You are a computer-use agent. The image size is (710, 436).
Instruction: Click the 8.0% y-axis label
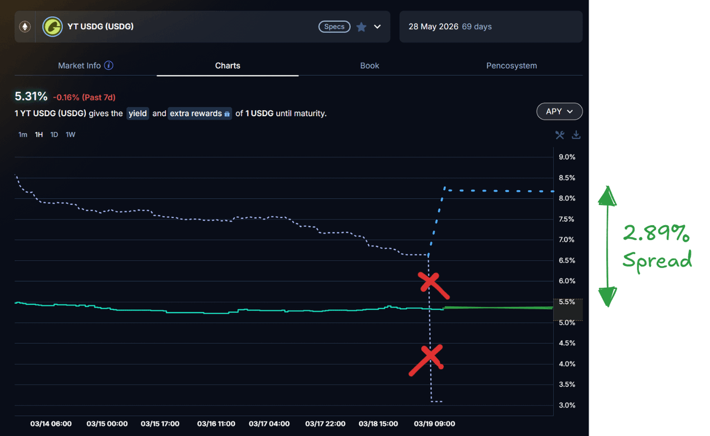coord(567,198)
